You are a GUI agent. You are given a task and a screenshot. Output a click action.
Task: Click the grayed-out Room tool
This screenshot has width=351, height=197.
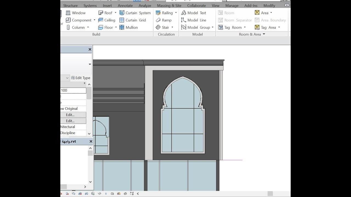(x=226, y=13)
